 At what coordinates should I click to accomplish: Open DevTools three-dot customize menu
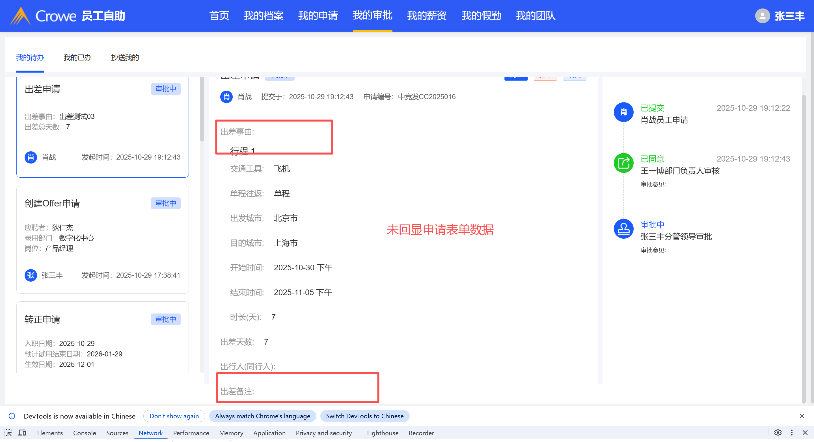point(792,432)
